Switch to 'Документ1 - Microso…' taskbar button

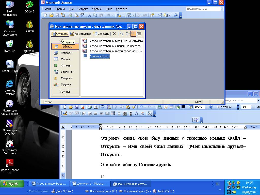(90, 184)
